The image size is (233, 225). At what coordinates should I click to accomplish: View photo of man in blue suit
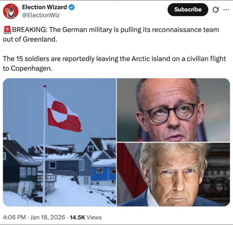coord(173,175)
